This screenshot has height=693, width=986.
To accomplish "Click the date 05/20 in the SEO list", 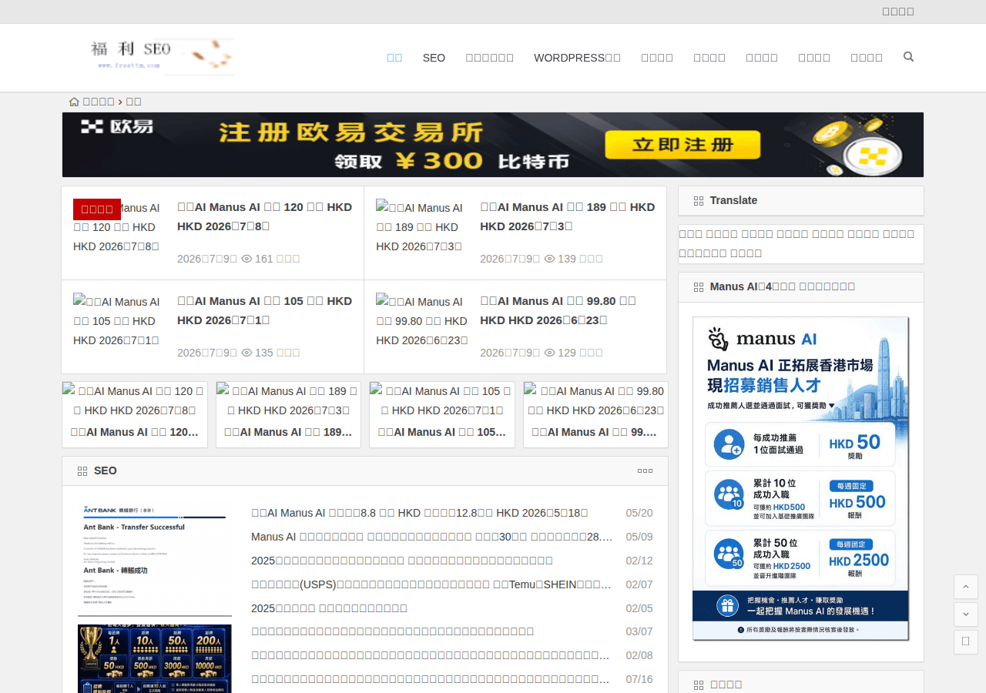I will 639,513.
